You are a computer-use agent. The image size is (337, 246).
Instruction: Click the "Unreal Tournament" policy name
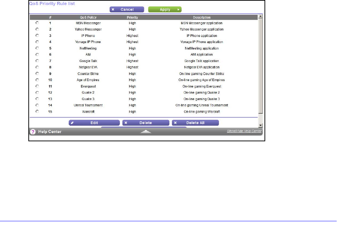pos(88,105)
